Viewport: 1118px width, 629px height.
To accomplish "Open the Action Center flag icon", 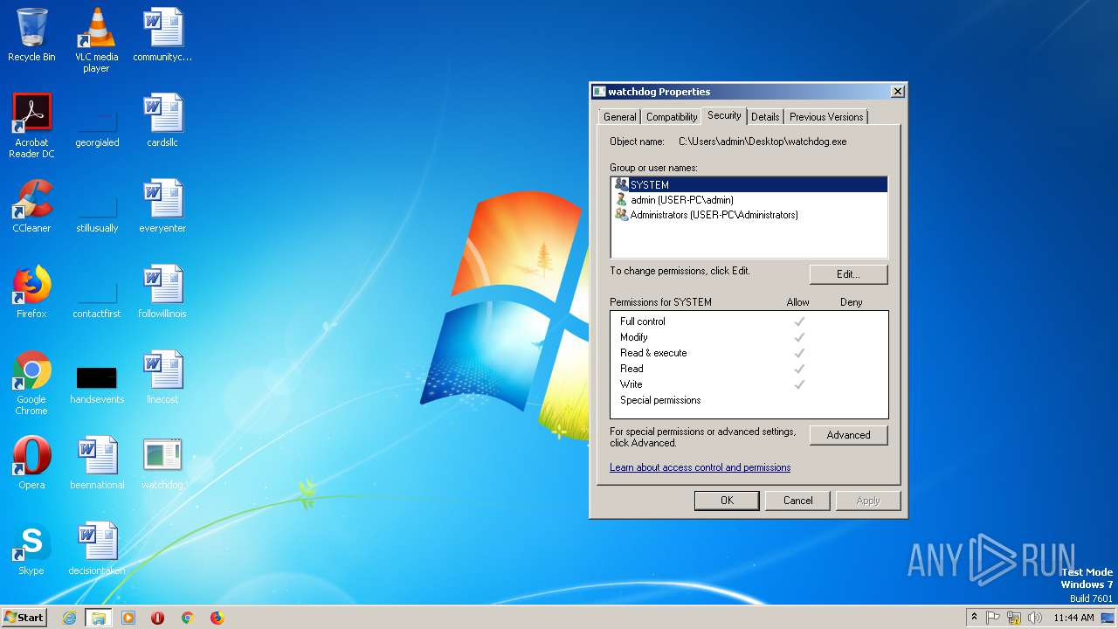I will 993,618.
